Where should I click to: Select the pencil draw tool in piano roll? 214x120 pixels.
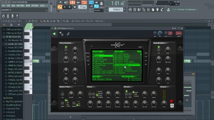coord(41,21)
